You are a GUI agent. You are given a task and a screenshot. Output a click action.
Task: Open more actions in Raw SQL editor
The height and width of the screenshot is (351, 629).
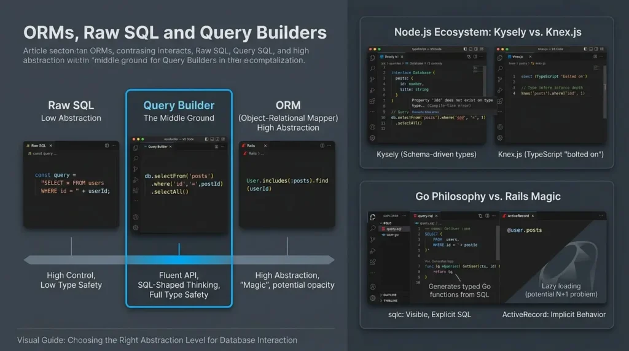point(114,145)
